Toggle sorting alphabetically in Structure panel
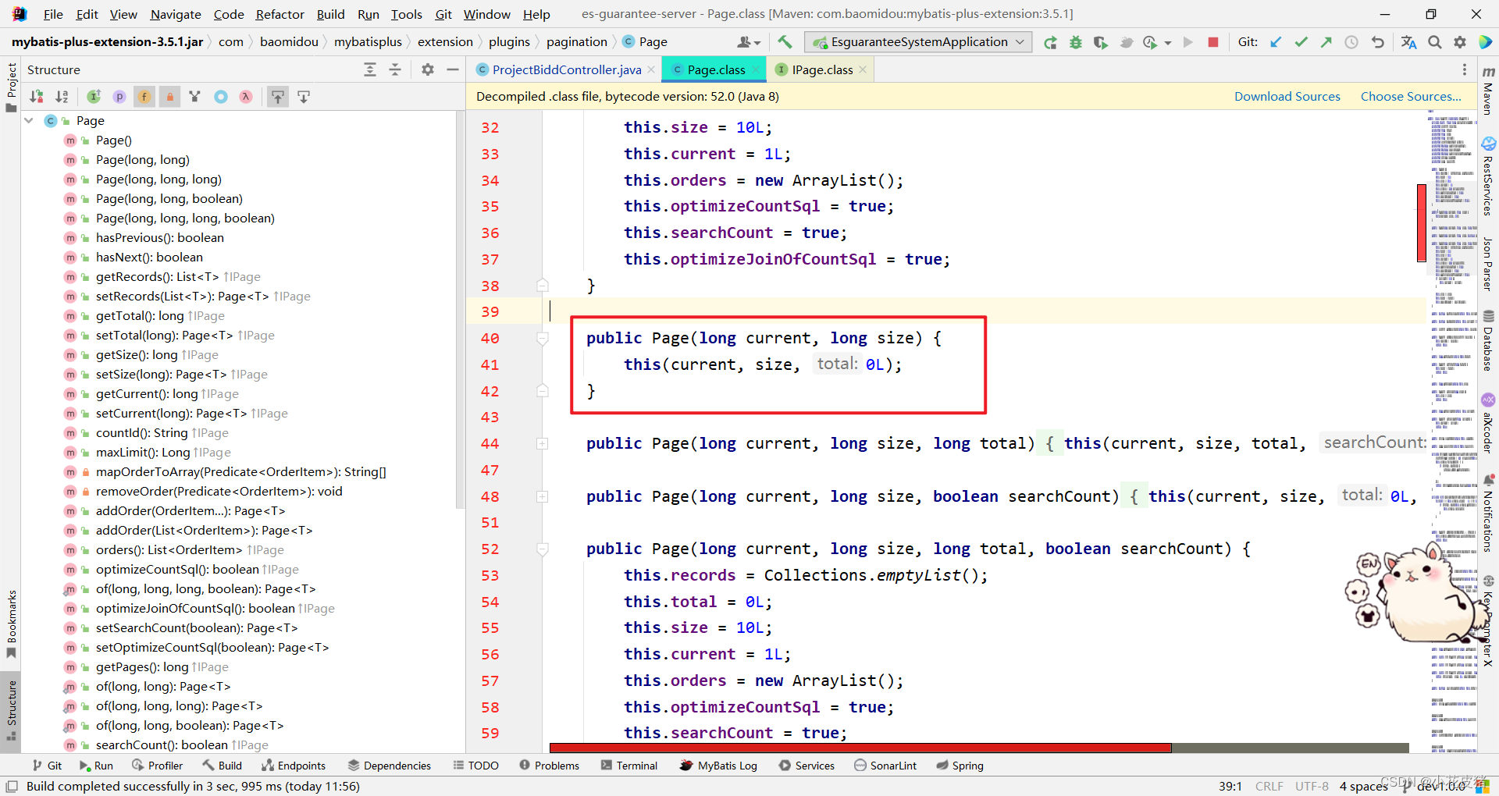1499x796 pixels. 62,96
